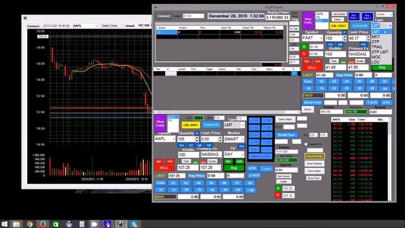
Task: Click the red S indicator beside 41.45
Action: point(304,54)
